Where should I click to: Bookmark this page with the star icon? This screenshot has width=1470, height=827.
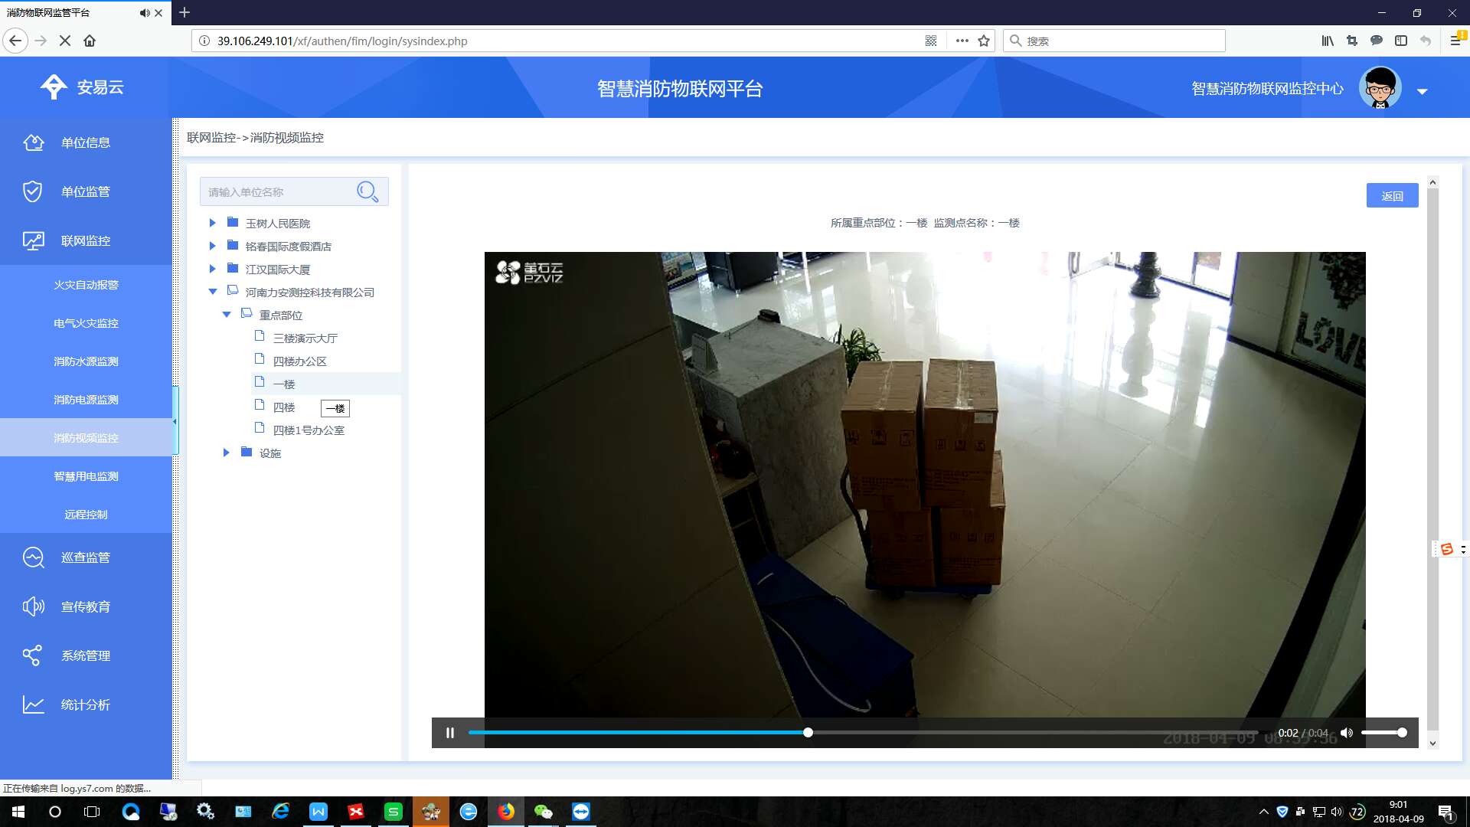(x=984, y=41)
